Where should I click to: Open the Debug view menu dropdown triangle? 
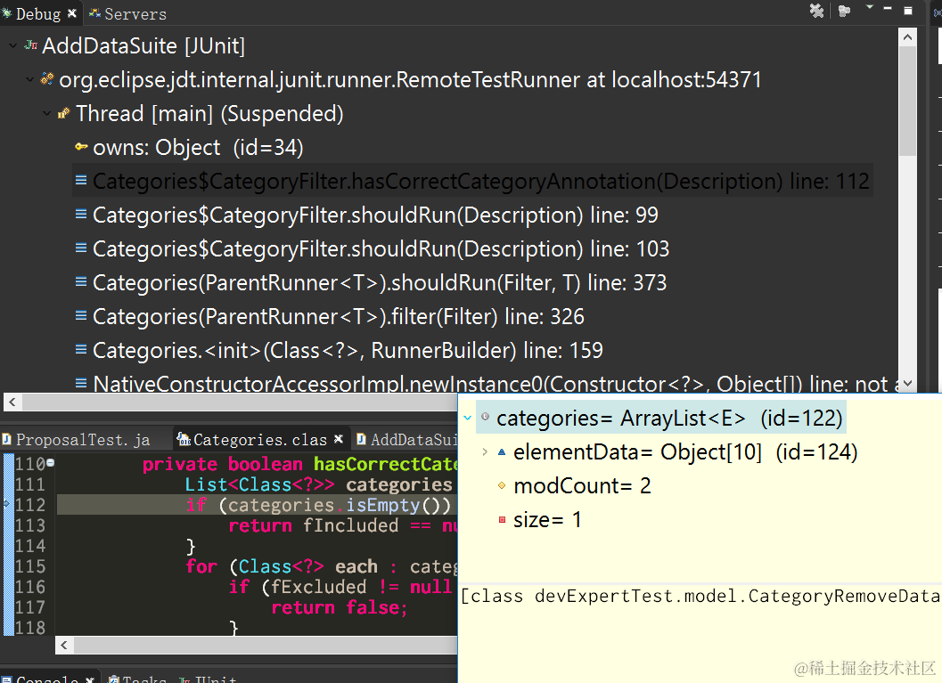pyautogui.click(x=869, y=7)
